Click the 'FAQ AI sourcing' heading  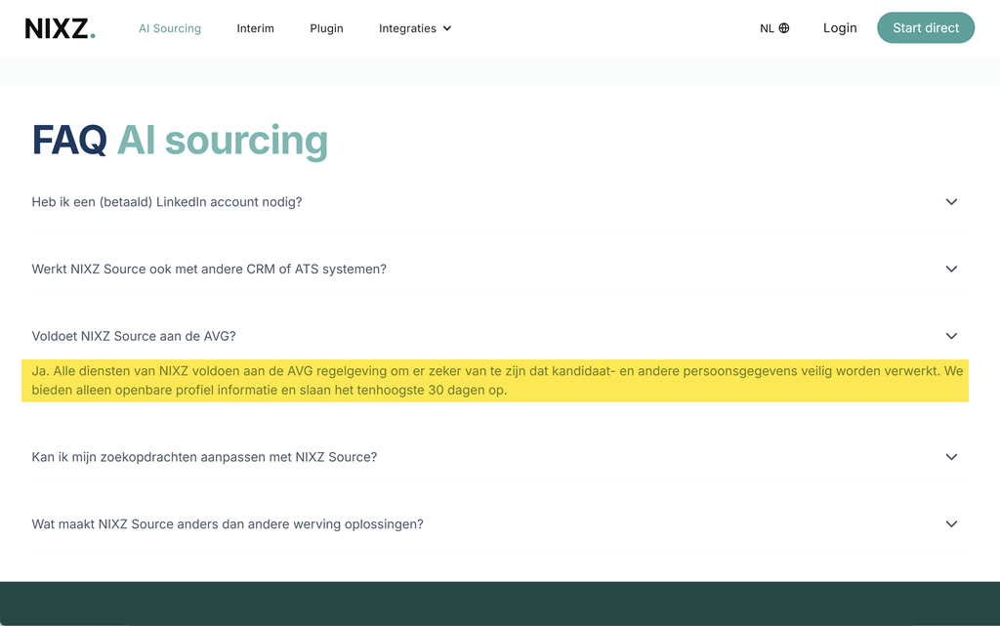pos(180,141)
